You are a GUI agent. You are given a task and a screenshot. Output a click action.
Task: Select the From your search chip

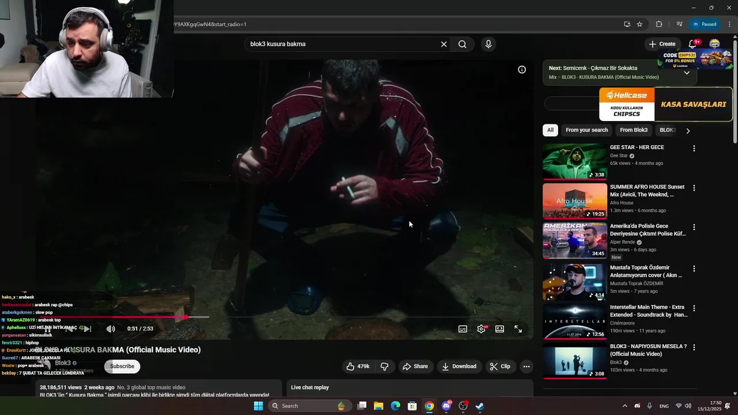(x=586, y=130)
